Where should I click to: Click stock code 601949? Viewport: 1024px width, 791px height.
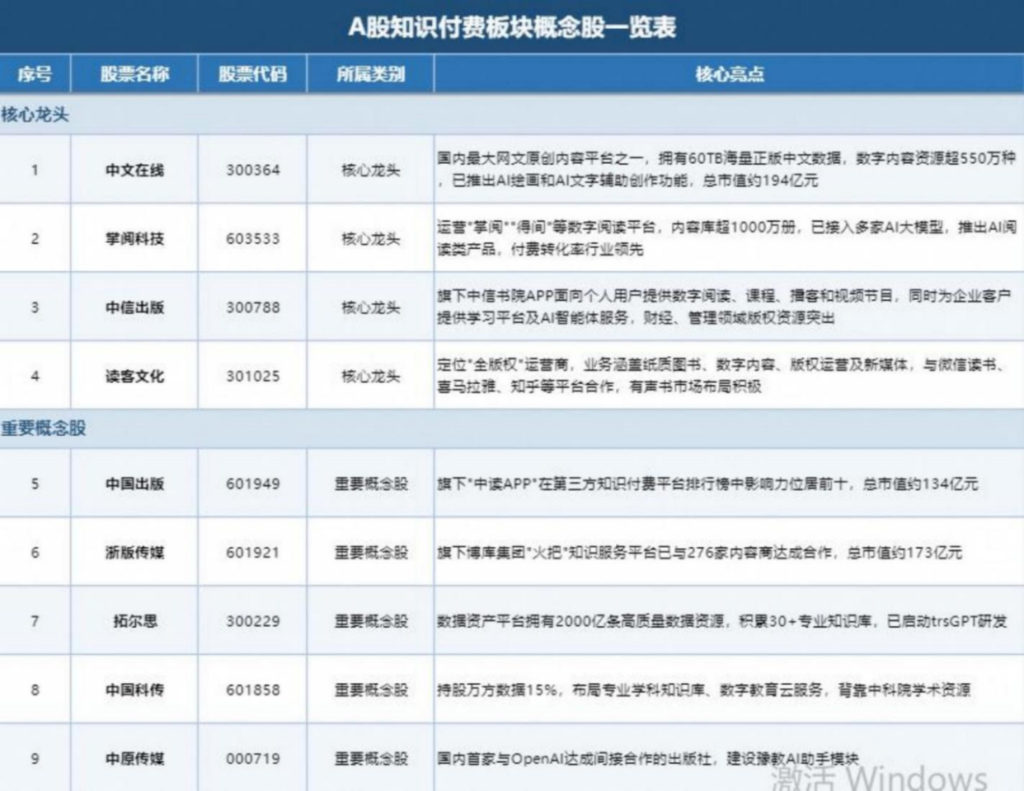pos(253,484)
